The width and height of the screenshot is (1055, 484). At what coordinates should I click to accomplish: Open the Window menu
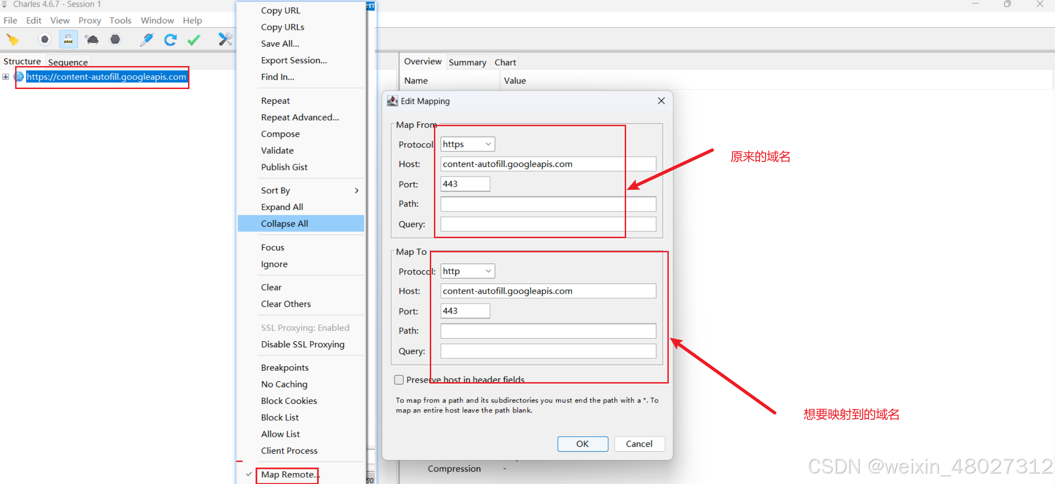point(157,21)
